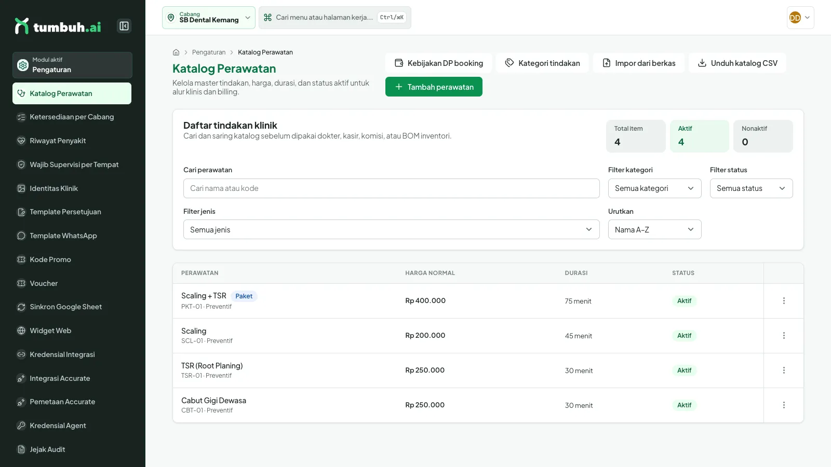Open Sinkron Google Sheet
This screenshot has width=831, height=467.
click(x=72, y=307)
